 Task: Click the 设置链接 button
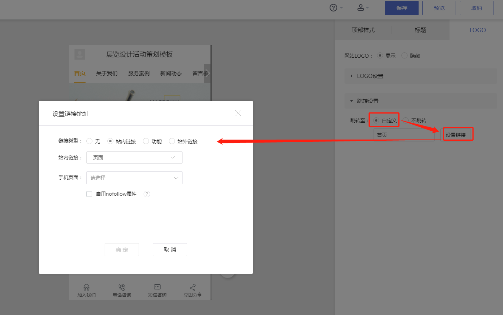(x=456, y=135)
